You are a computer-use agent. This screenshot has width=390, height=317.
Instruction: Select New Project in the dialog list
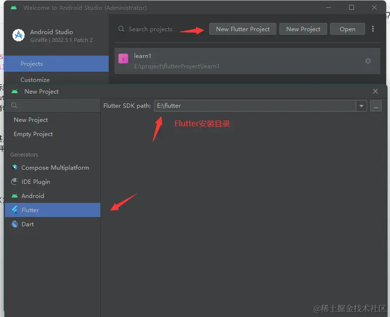(53, 119)
